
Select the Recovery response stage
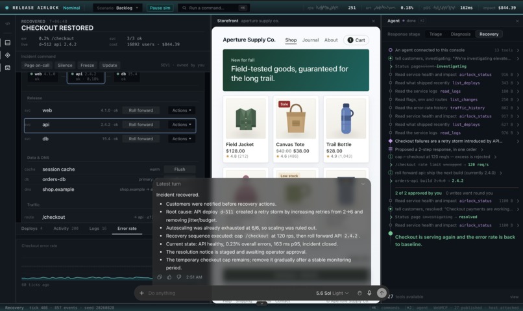click(x=489, y=34)
